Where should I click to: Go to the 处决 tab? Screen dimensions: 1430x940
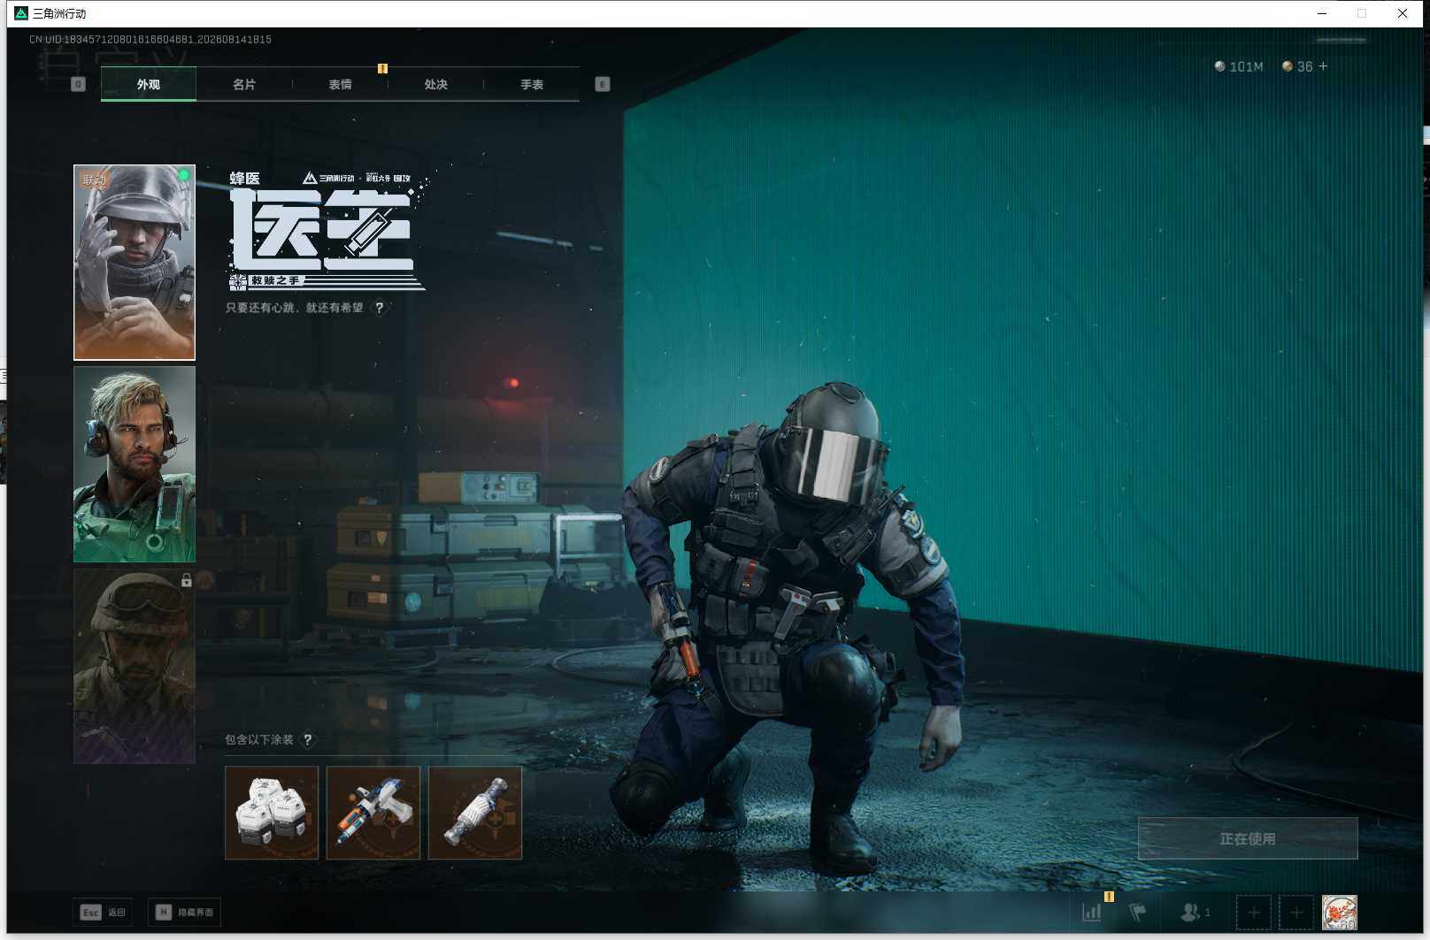click(435, 84)
